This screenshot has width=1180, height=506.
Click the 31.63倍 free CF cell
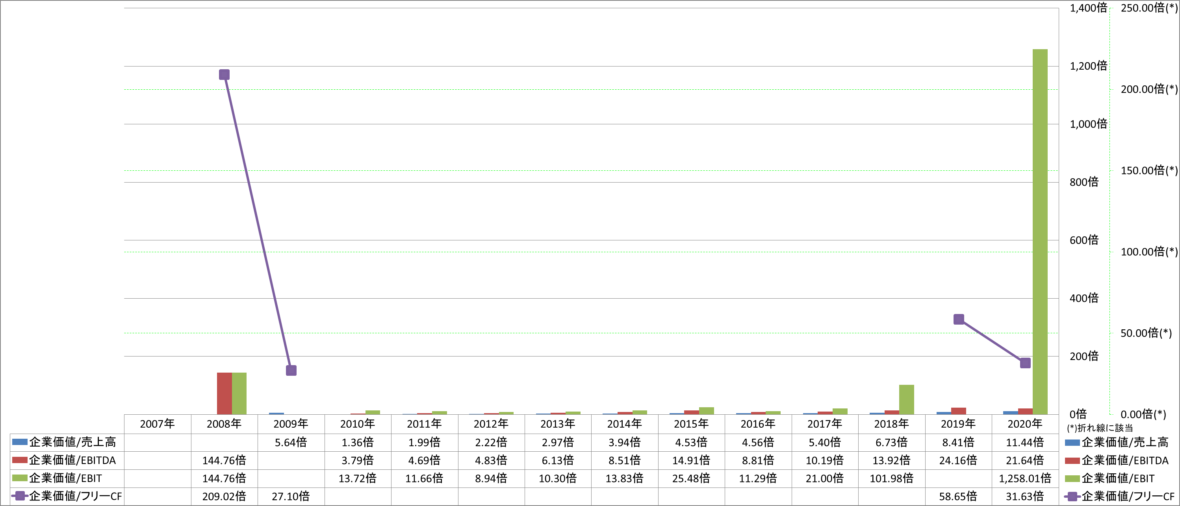coord(1025,497)
